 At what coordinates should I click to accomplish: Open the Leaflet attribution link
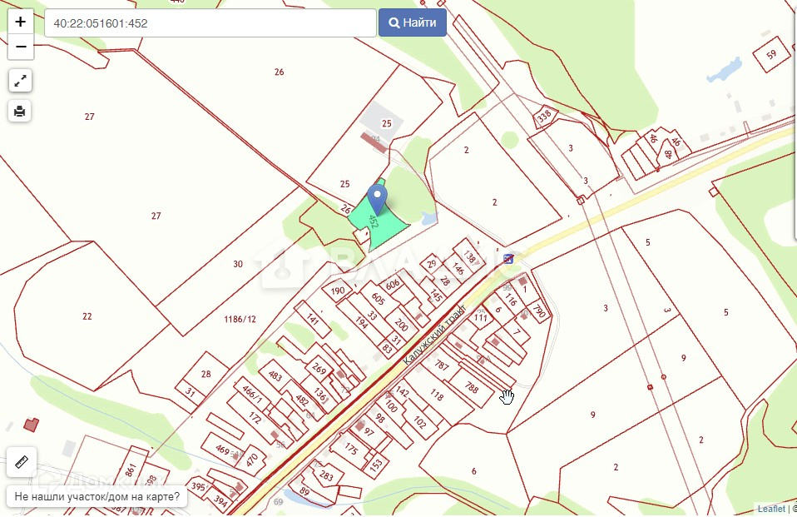(x=771, y=509)
